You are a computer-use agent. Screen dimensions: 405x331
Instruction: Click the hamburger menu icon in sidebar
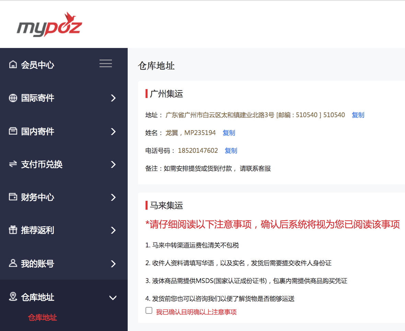105,63
